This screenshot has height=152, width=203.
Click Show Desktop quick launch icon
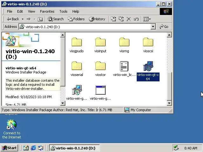26,148
